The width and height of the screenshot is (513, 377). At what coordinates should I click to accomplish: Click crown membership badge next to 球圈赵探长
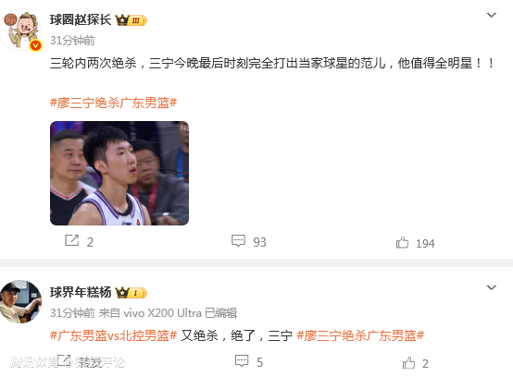coord(131,20)
